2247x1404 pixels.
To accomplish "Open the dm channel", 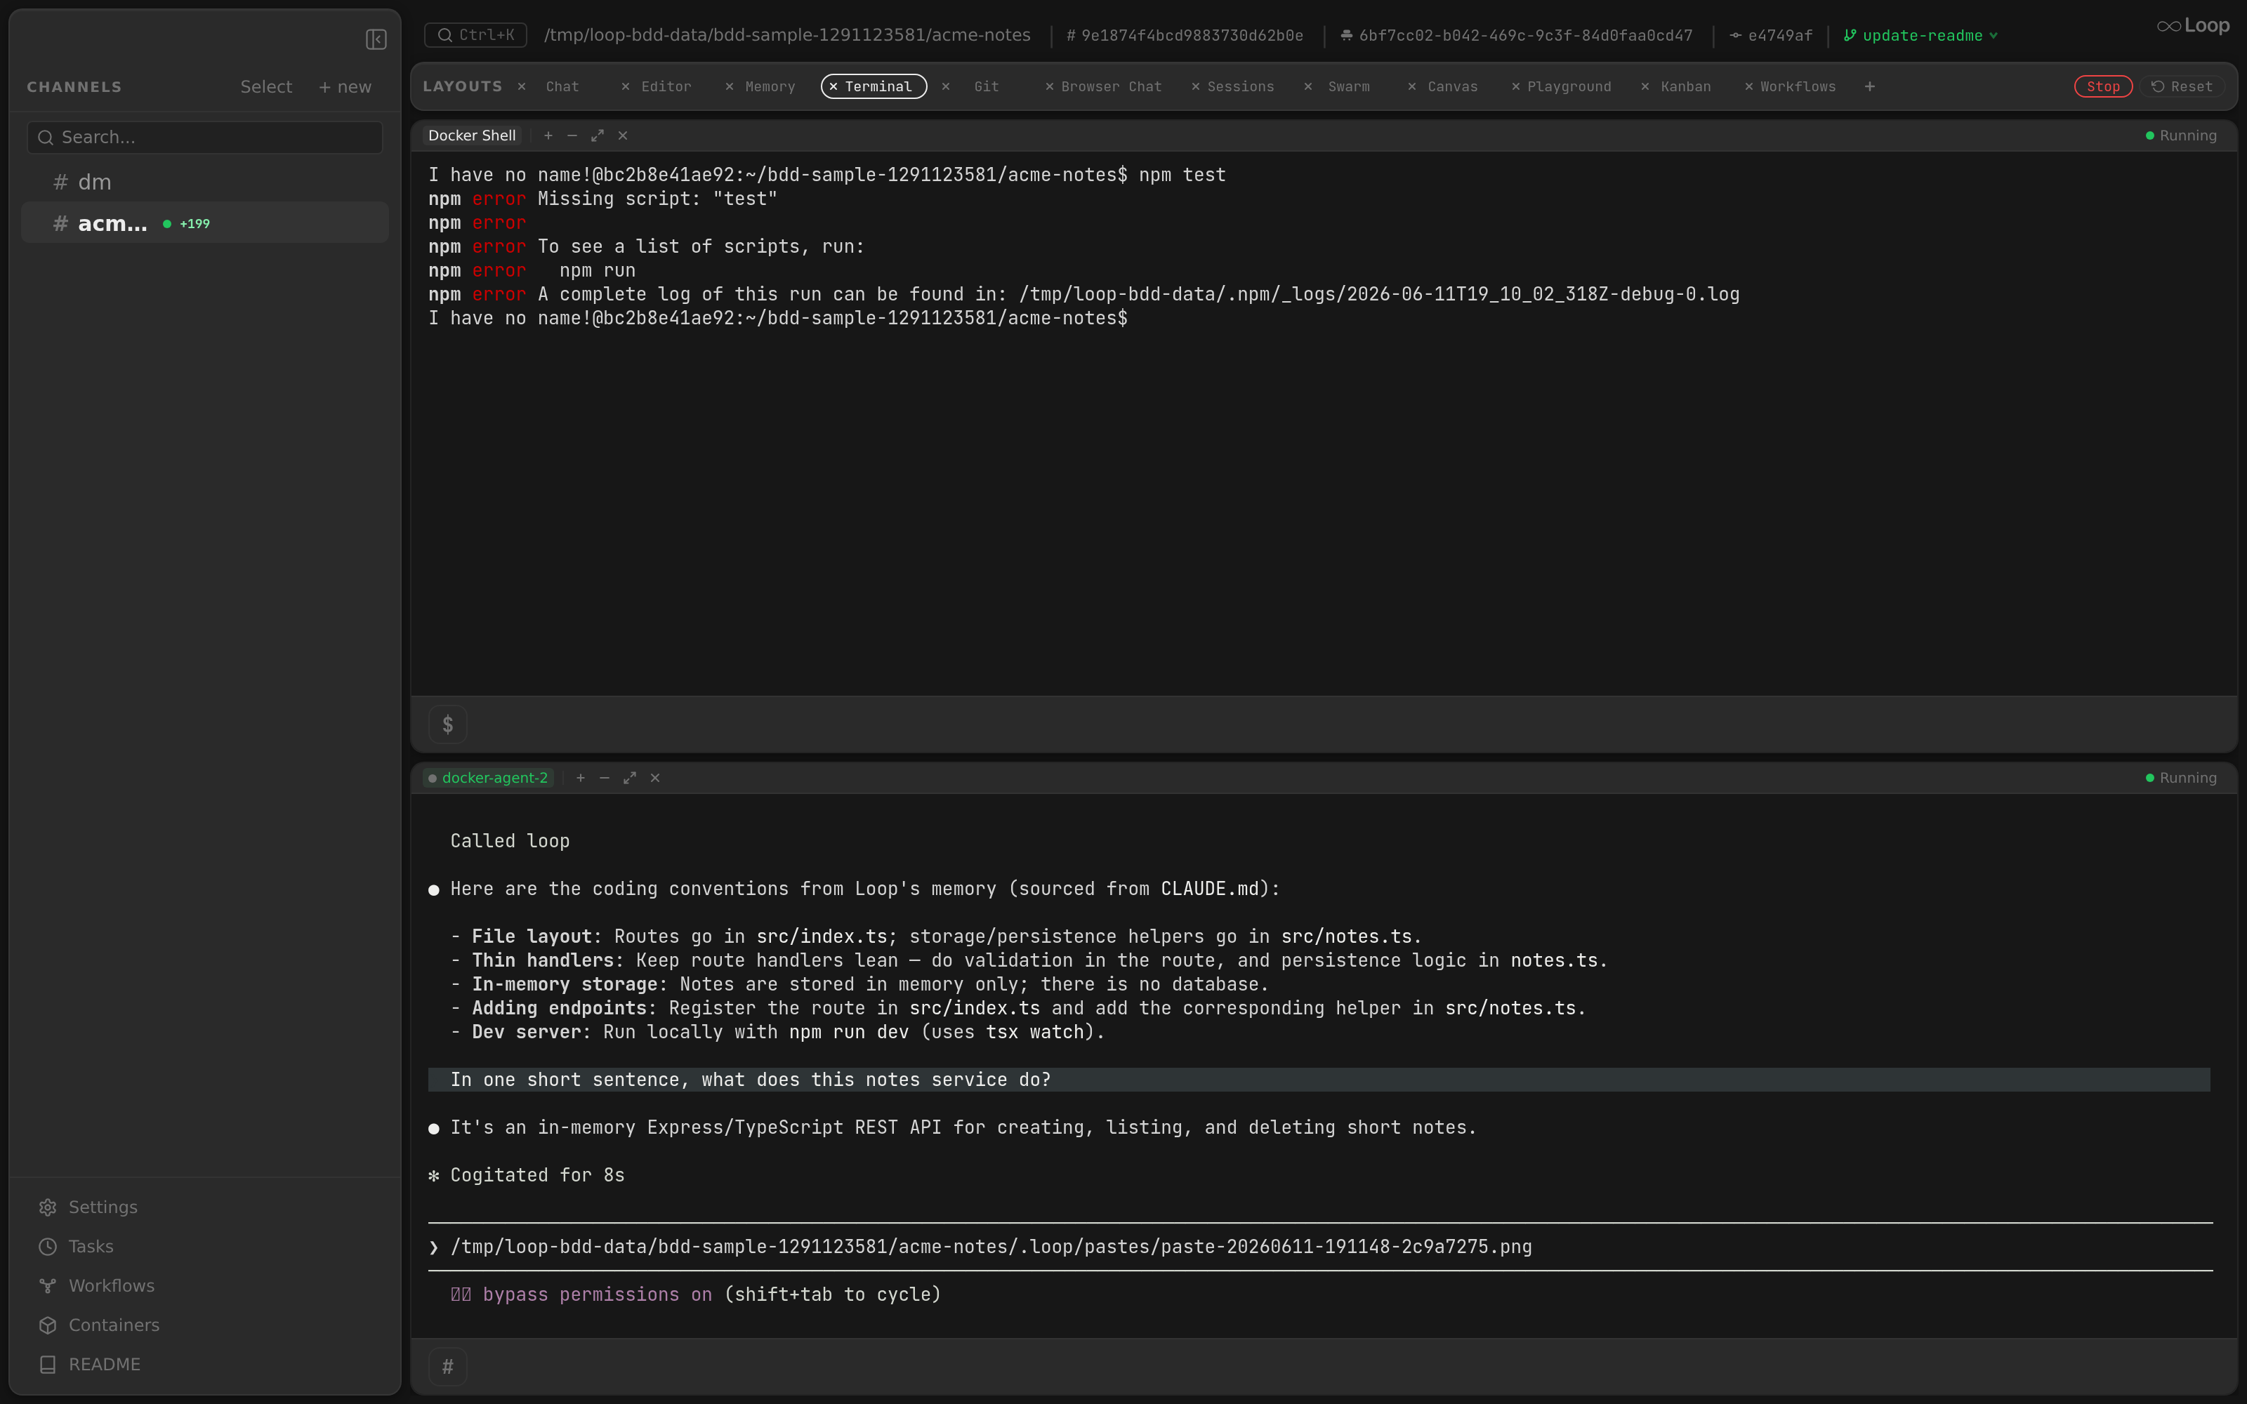I will (205, 182).
